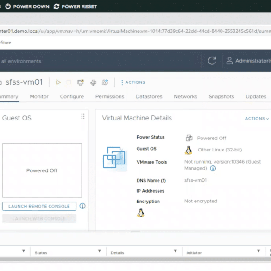Click the take snapshot icon
The image size is (271, 271).
[105, 82]
